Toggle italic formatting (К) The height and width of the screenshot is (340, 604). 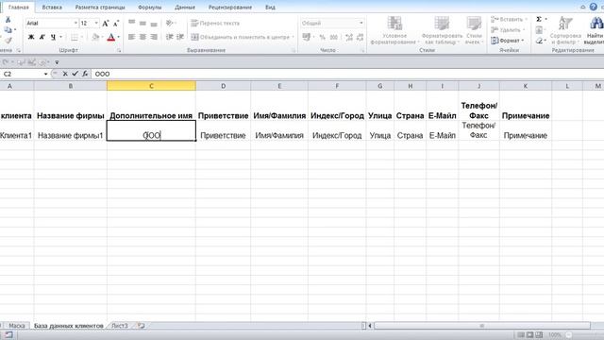click(x=42, y=37)
